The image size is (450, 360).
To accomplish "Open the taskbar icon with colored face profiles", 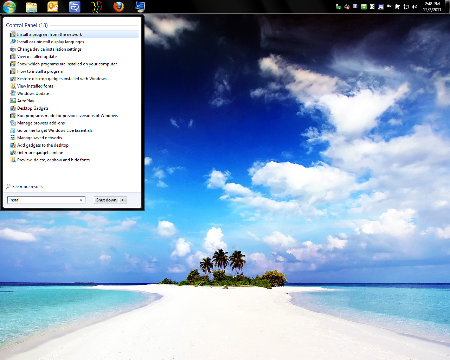I will coord(97,7).
